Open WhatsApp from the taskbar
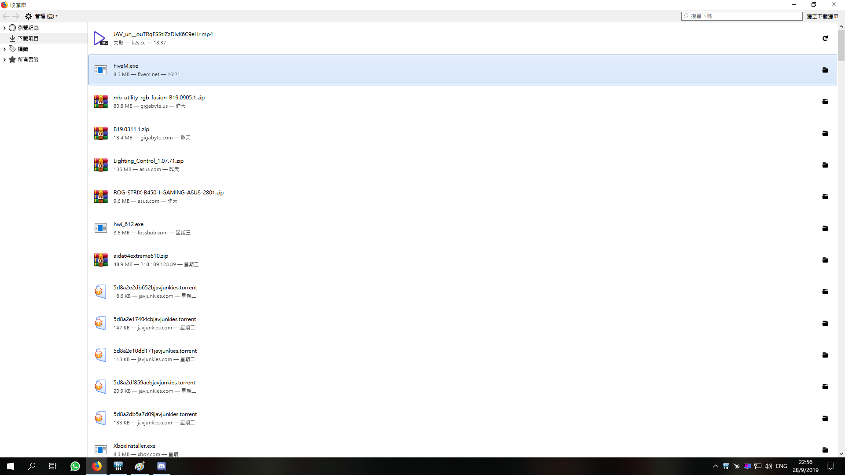 point(75,466)
